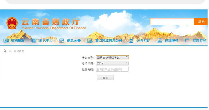Image resolution: width=209 pixels, height=110 pixels.
Task: Click the 公众互动 people icon
Action: coord(132,41)
